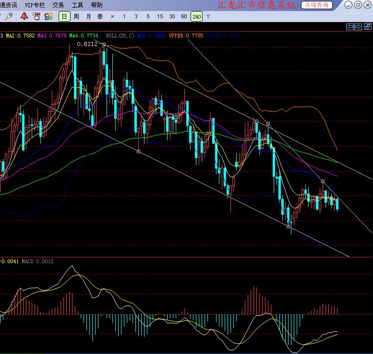This screenshot has height=354, width=373.
Task: Click the red alarm bell icon
Action: (24, 16)
